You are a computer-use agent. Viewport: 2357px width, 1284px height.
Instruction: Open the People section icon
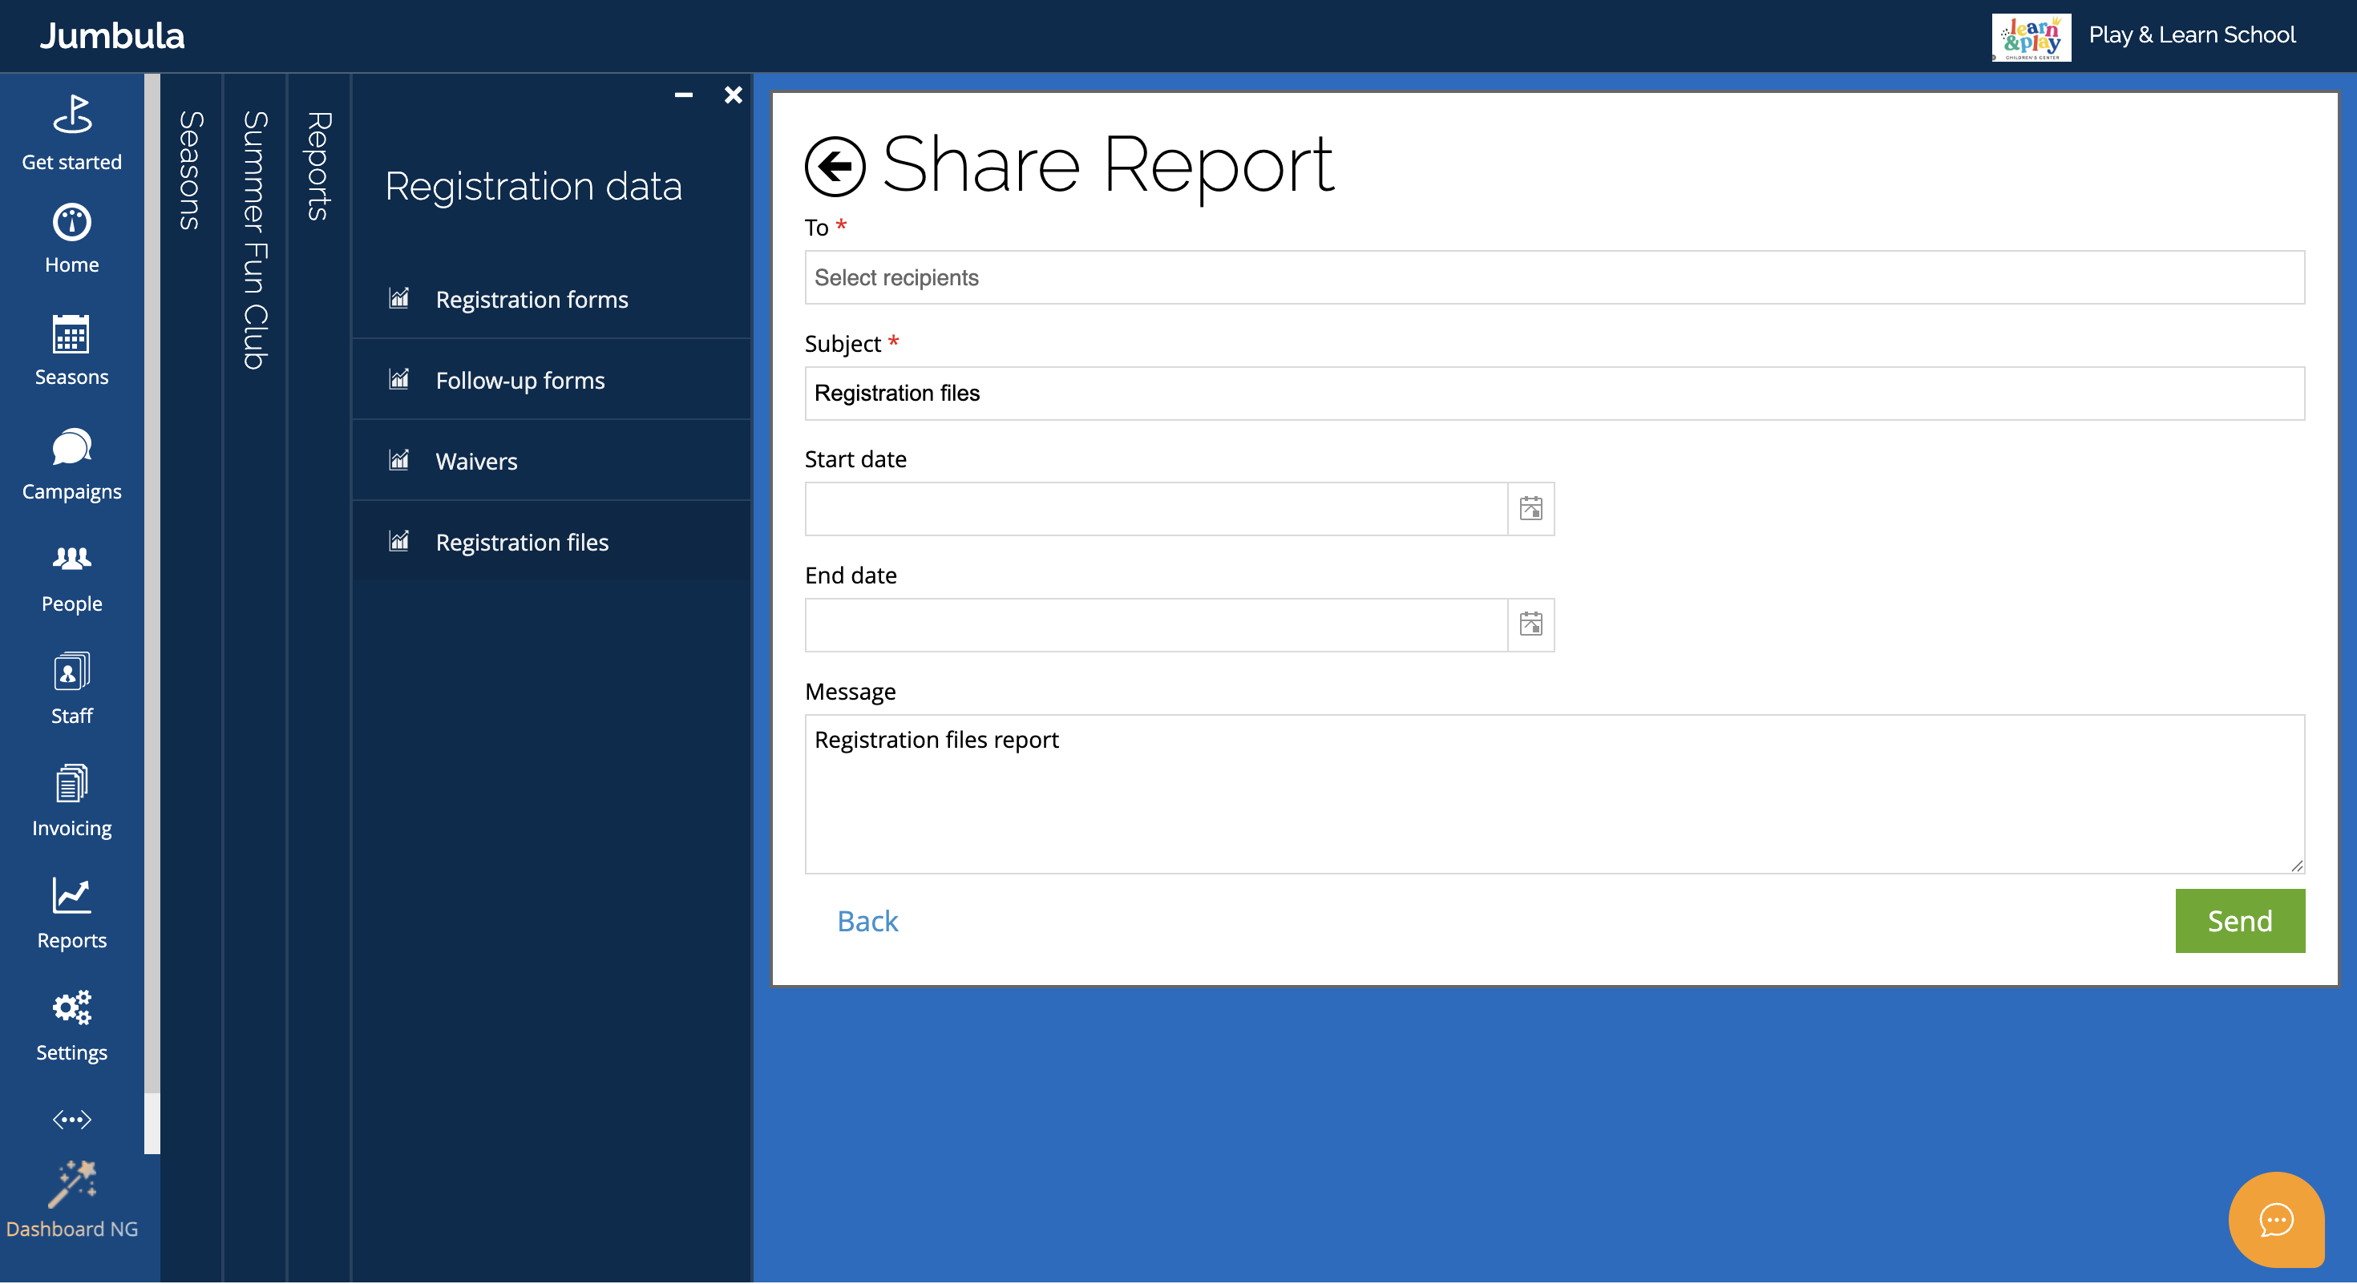pos(71,559)
